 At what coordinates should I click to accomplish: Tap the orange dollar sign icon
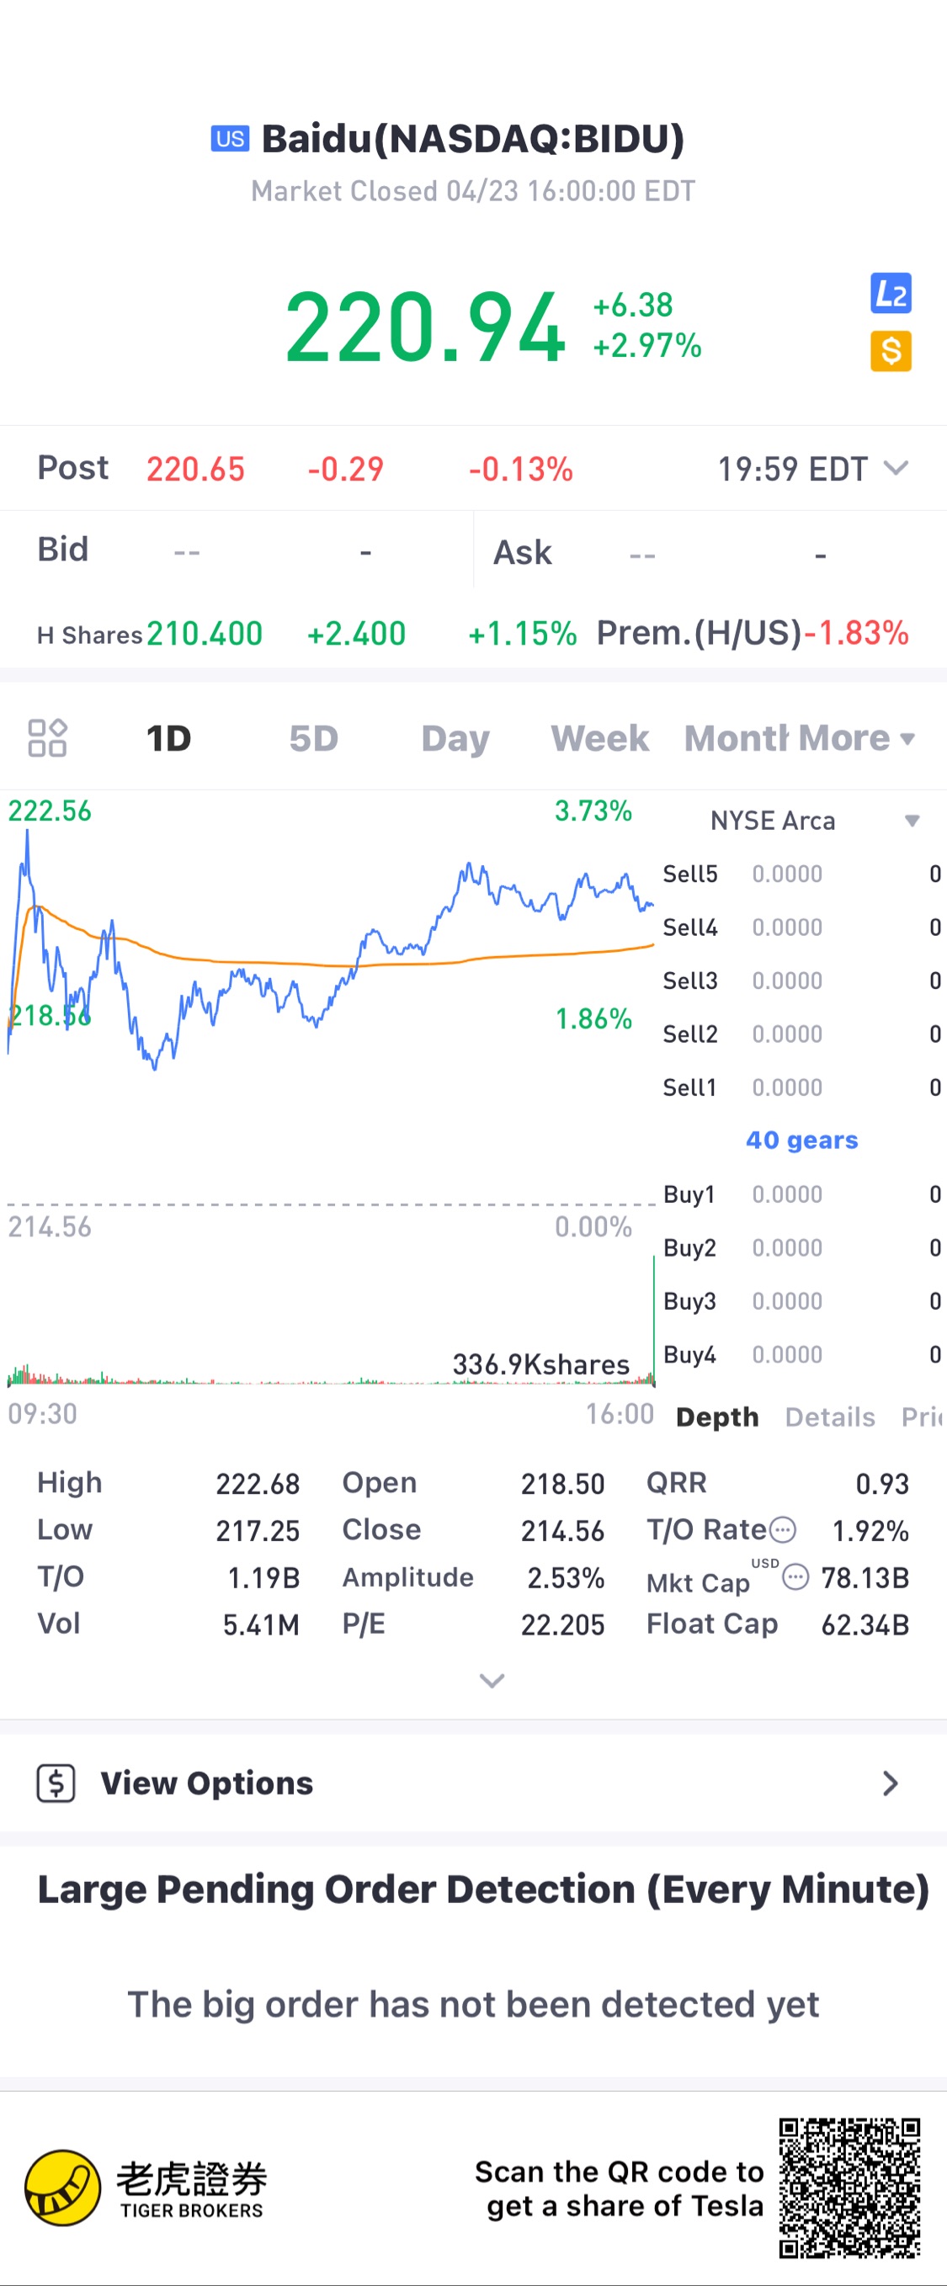point(891,352)
